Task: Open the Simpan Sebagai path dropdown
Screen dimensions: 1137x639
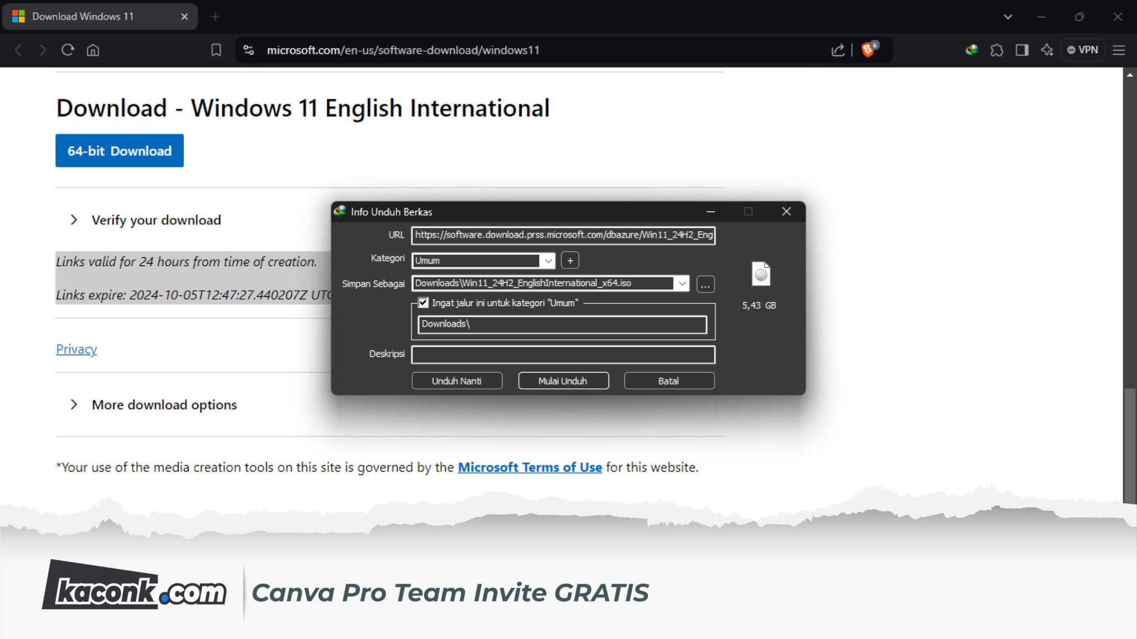Action: pos(682,283)
